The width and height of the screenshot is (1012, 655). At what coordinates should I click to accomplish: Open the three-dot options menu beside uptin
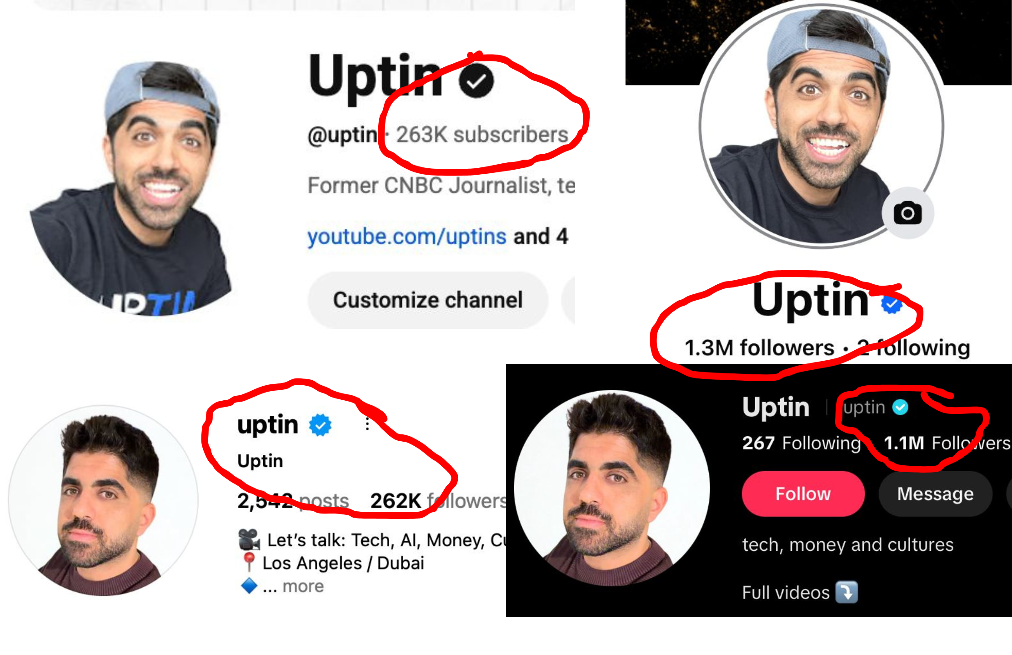pos(367,424)
